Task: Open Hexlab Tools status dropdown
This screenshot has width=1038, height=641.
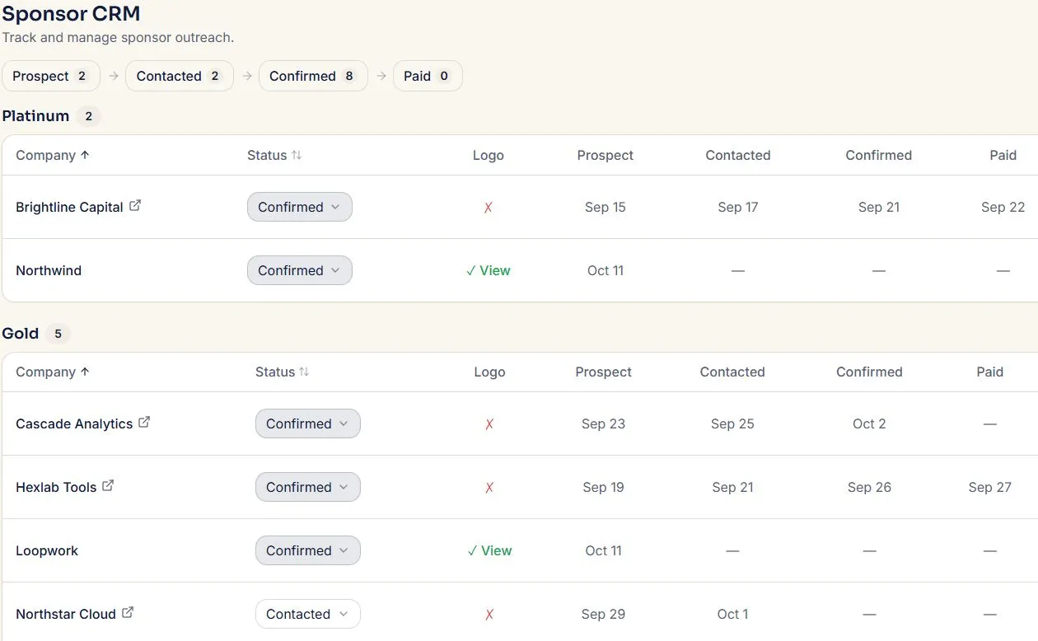Action: tap(308, 487)
